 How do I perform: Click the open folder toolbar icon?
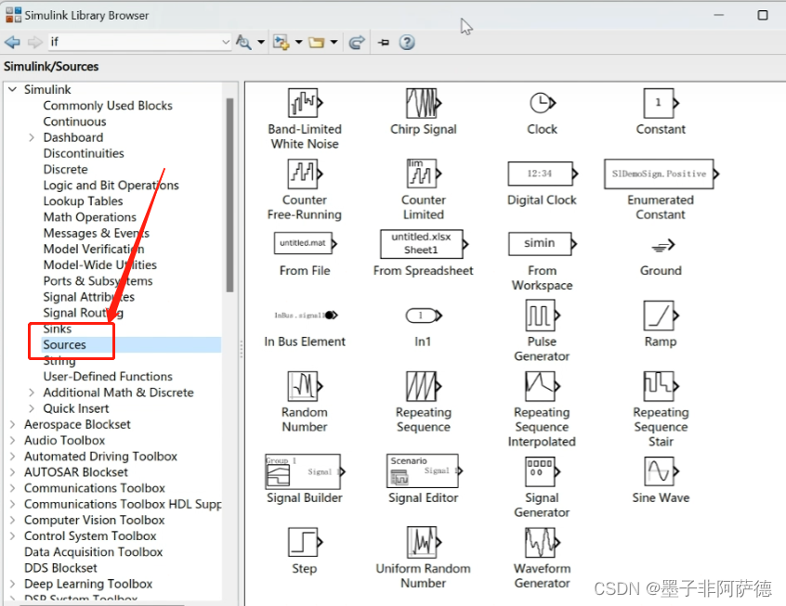316,42
